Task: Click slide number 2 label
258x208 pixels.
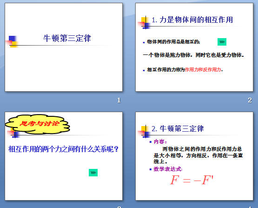Action: 250,100
